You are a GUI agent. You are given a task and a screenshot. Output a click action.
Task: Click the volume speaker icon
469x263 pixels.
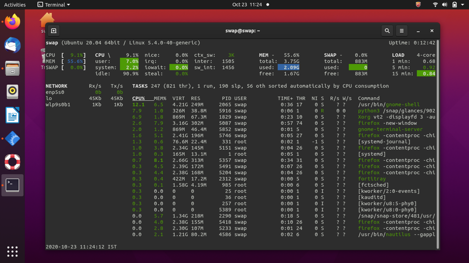coord(445,4)
